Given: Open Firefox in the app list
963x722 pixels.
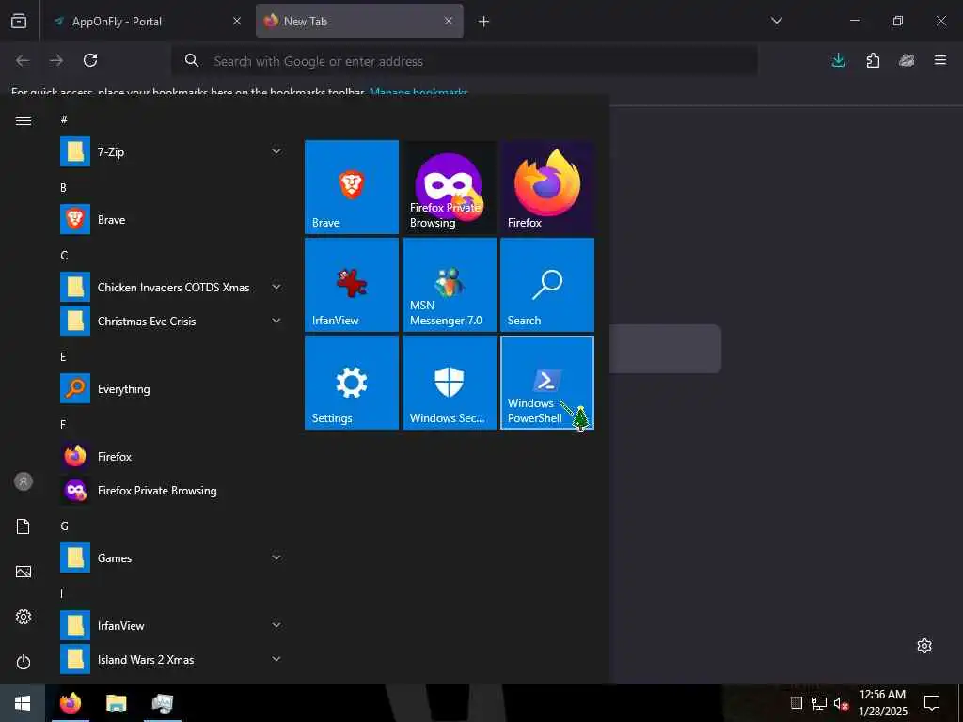Looking at the screenshot, I should [172, 457].
